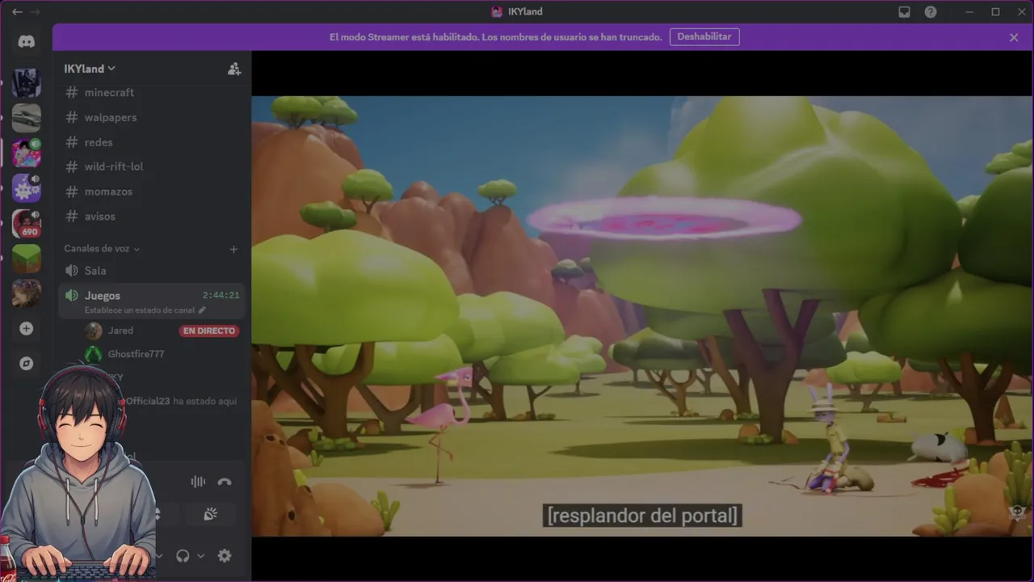Click EN DIRECTO badge next to Jared
This screenshot has height=582, width=1034.
pos(209,331)
